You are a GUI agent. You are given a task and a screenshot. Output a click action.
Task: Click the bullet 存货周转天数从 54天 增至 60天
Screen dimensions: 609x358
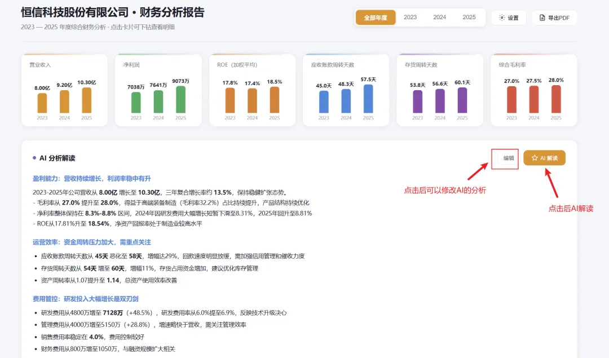click(x=149, y=268)
